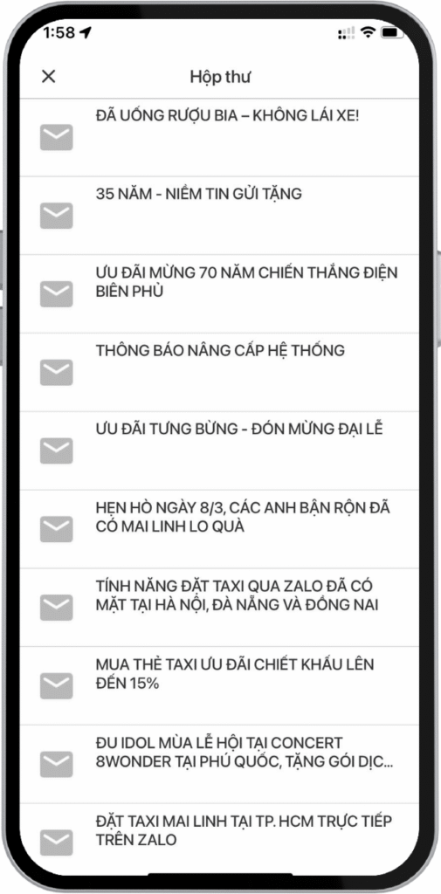The width and height of the screenshot is (441, 894).
Task: Tap envelope icon beside TP. HCM Zalo message
Action: click(57, 842)
